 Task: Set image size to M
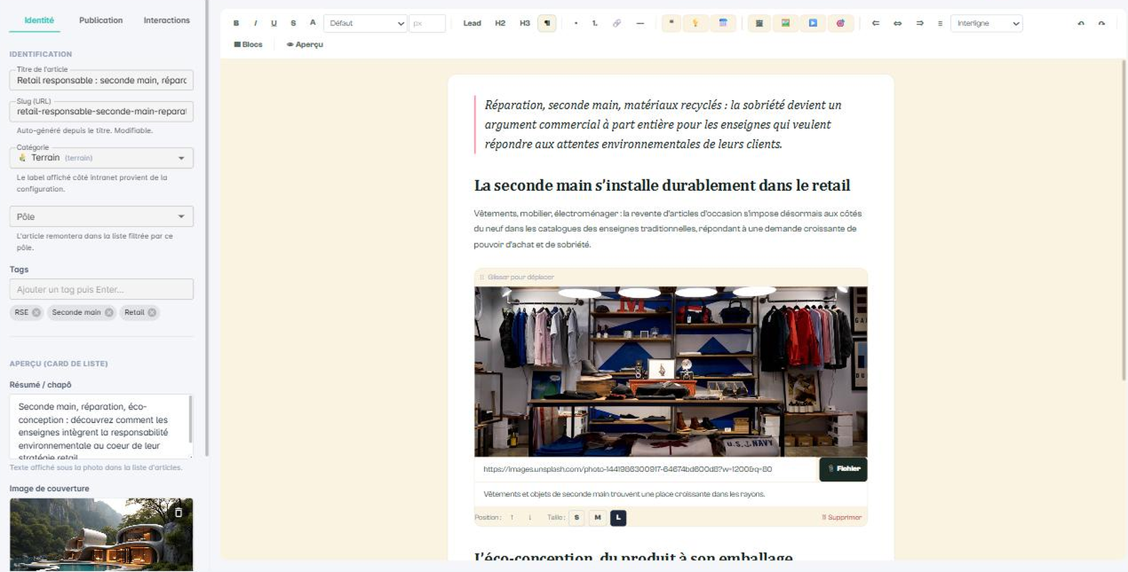coord(598,517)
